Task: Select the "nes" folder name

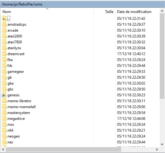Action: click(10, 142)
